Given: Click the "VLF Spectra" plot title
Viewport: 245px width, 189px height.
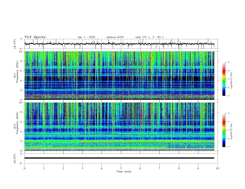Looking at the screenshot, I should (x=35, y=37).
